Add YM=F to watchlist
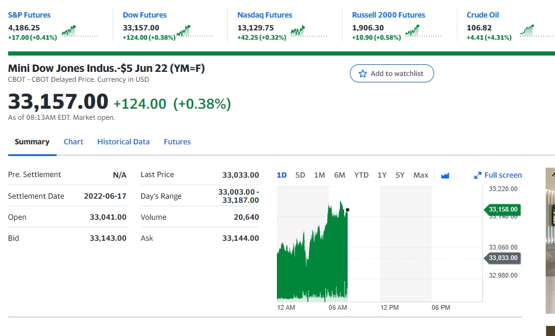555x336 pixels. (392, 73)
